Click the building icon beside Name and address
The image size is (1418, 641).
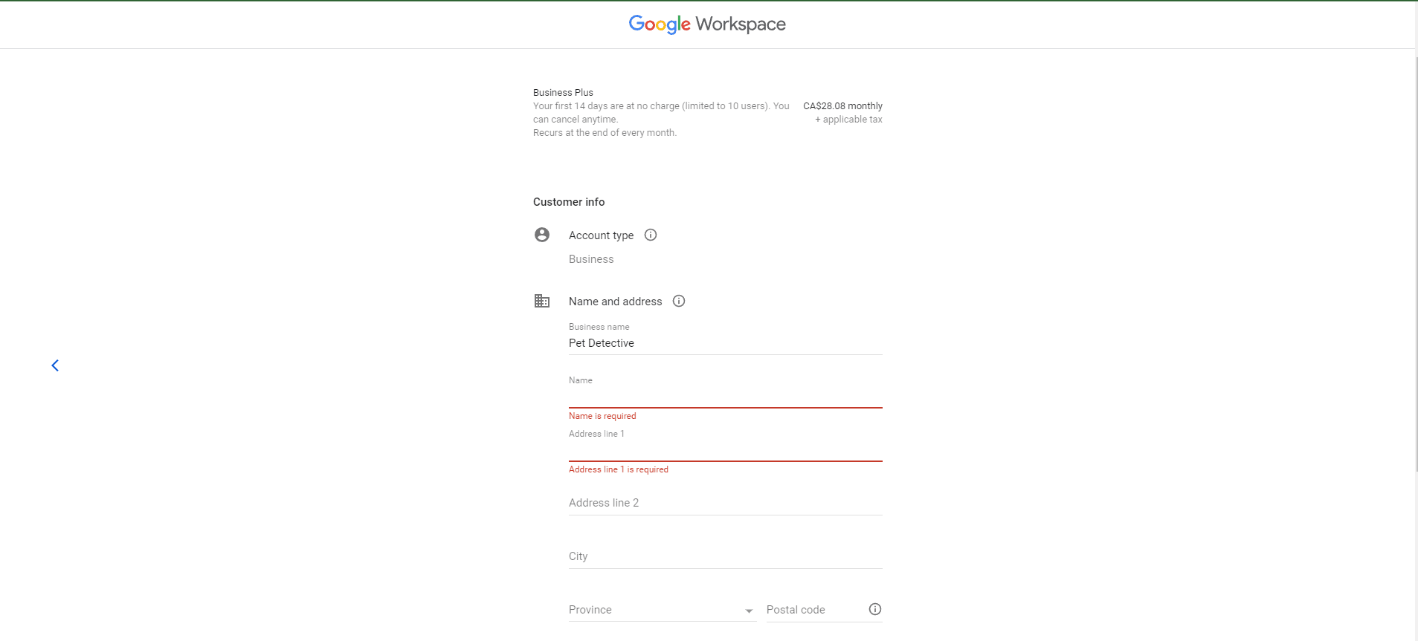(x=542, y=301)
